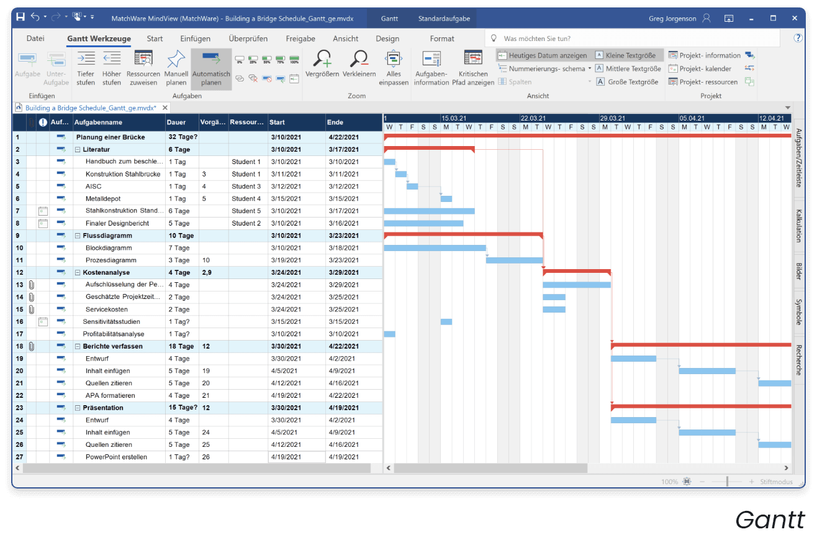Toggle Kritischen Pfad anzeigen

[x=473, y=68]
